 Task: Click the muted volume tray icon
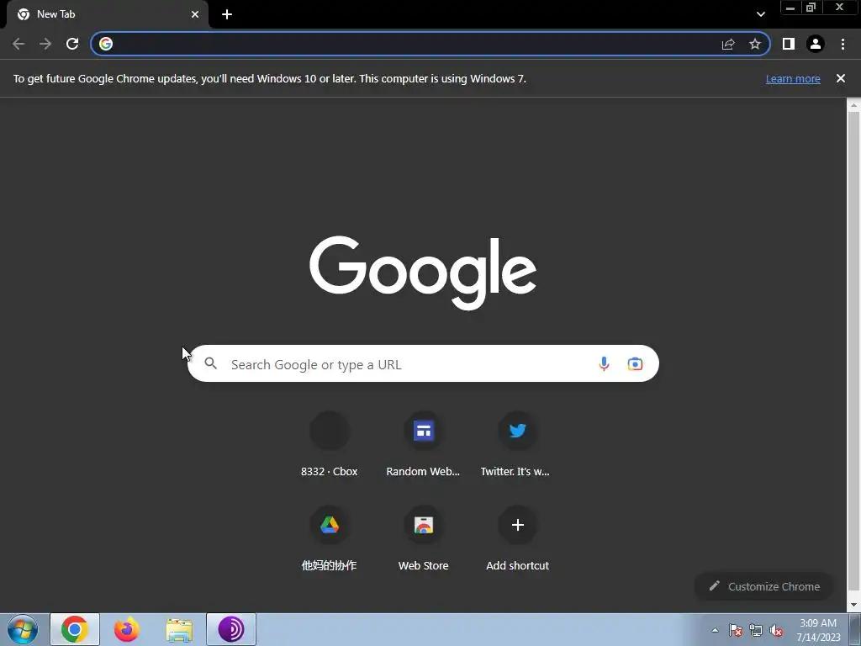point(776,630)
